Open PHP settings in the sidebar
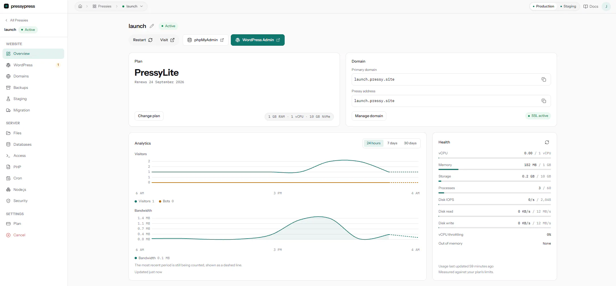616x286 pixels. click(33, 167)
